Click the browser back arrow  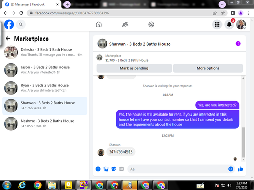tap(6, 13)
